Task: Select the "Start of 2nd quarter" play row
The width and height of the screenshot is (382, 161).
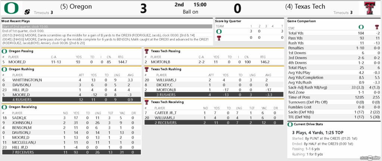Action: [106, 27]
